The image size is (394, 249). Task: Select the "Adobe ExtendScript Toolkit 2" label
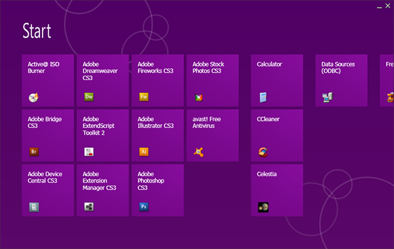pyautogui.click(x=98, y=125)
